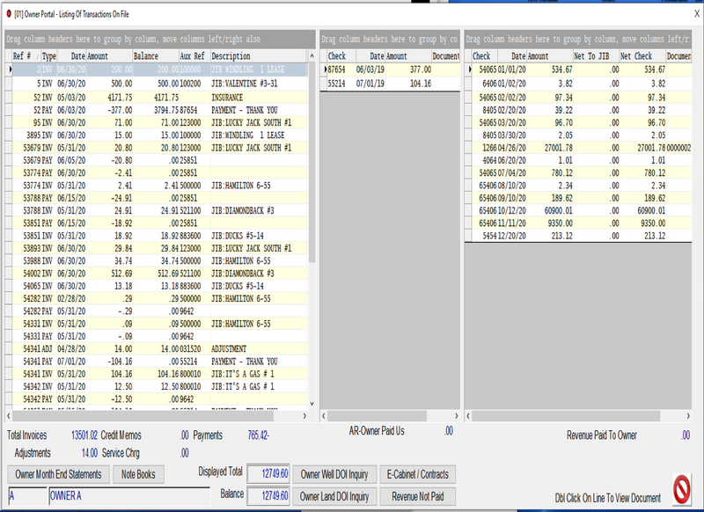Show Revenue Not Paid

420,493
